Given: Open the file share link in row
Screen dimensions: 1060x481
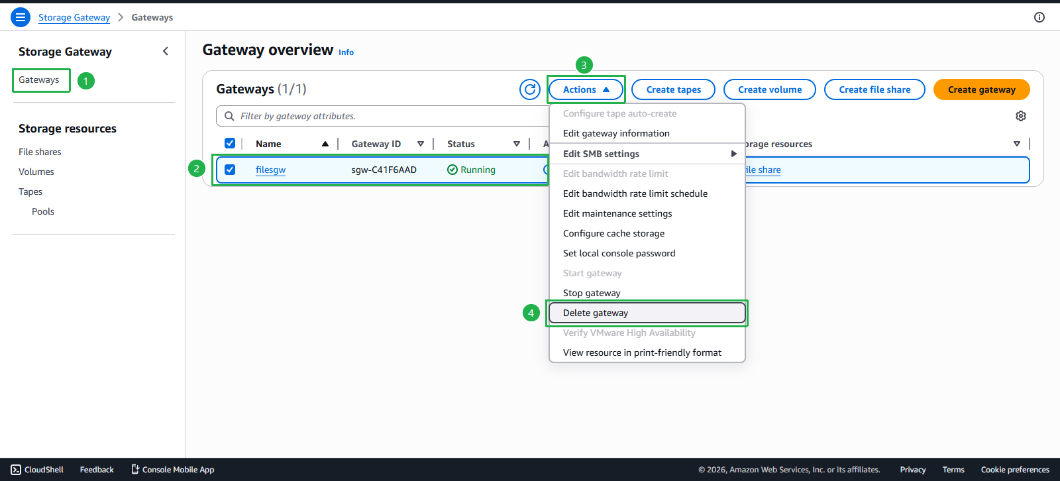Looking at the screenshot, I should pyautogui.click(x=763, y=170).
